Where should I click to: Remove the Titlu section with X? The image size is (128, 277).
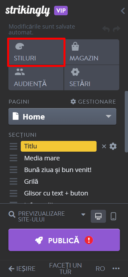pyautogui.click(x=104, y=146)
